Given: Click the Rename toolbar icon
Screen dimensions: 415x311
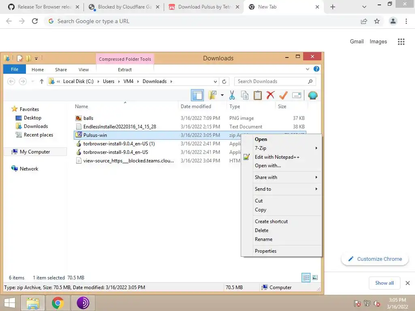Looking at the screenshot, I should click(x=296, y=95).
